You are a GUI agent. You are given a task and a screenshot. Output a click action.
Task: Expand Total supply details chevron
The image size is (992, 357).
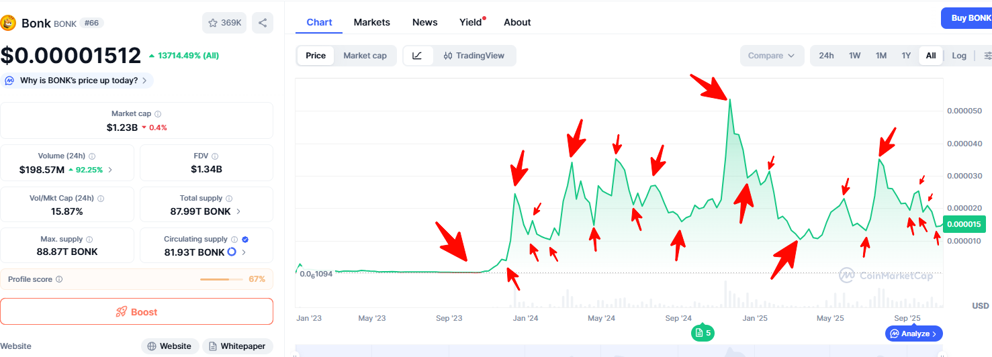[x=238, y=211]
